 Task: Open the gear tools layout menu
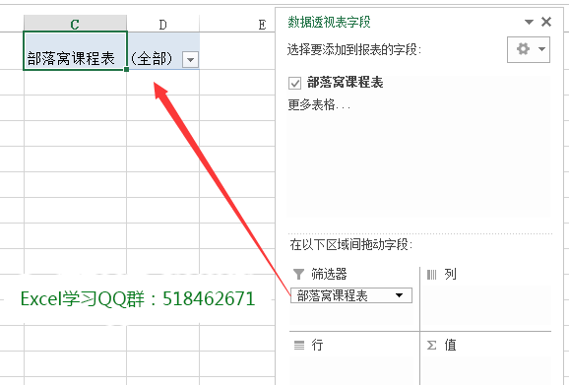click(529, 49)
